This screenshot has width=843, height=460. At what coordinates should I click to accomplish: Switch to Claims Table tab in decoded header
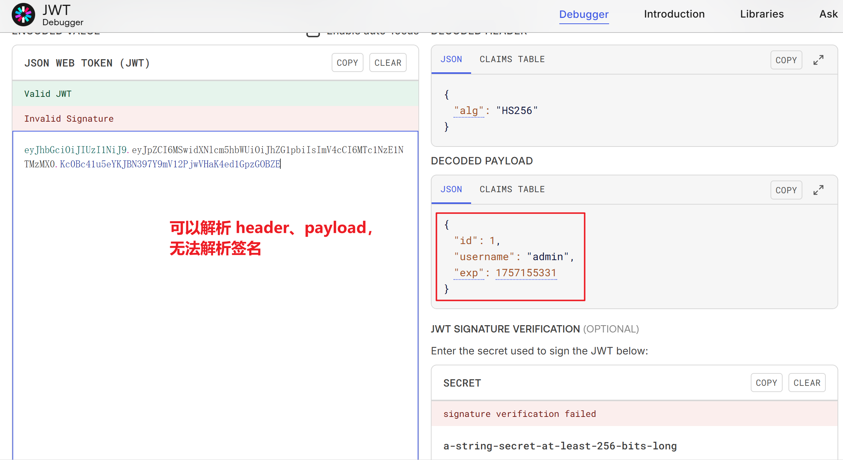(x=512, y=60)
